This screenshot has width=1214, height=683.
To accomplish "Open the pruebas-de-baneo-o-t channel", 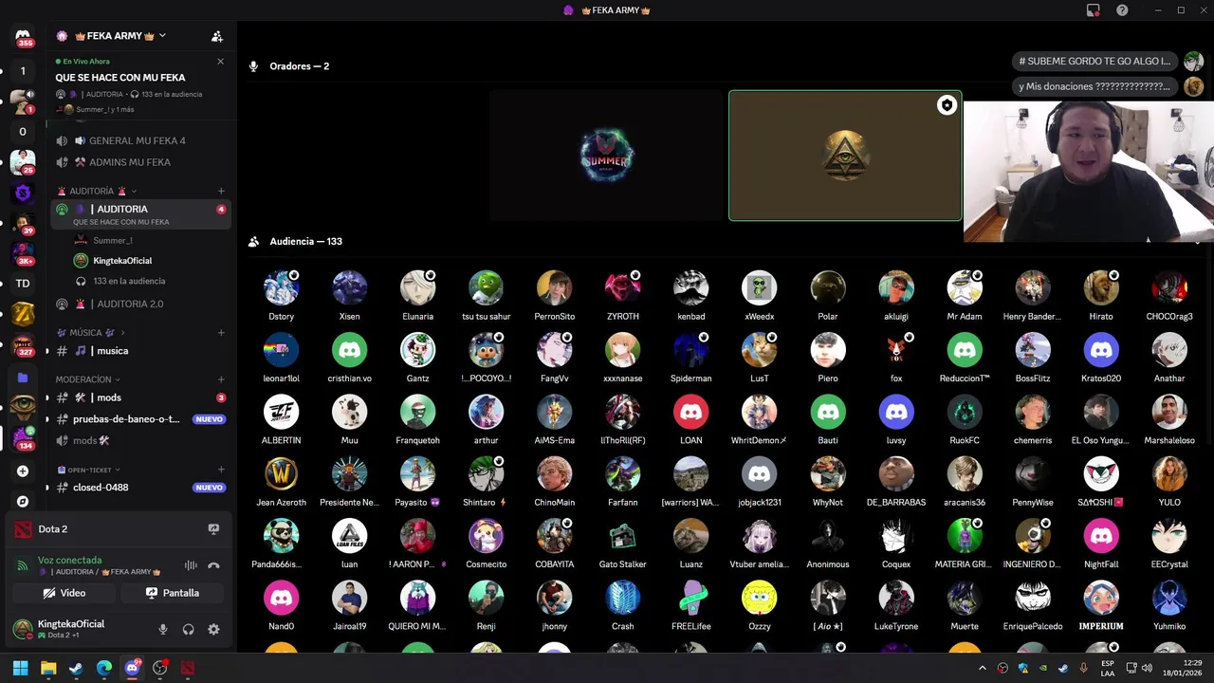I will tap(142, 419).
